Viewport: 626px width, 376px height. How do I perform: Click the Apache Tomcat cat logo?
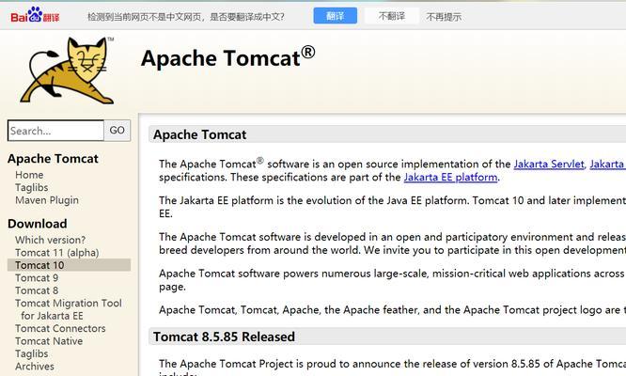coord(68,70)
